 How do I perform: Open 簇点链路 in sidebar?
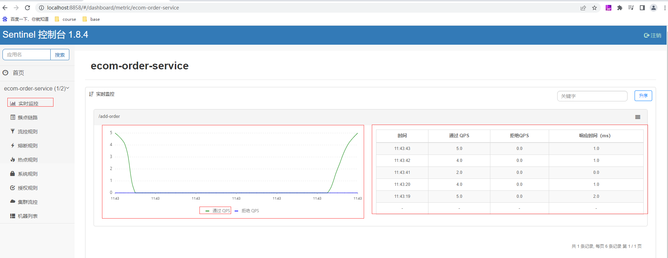[24, 118]
